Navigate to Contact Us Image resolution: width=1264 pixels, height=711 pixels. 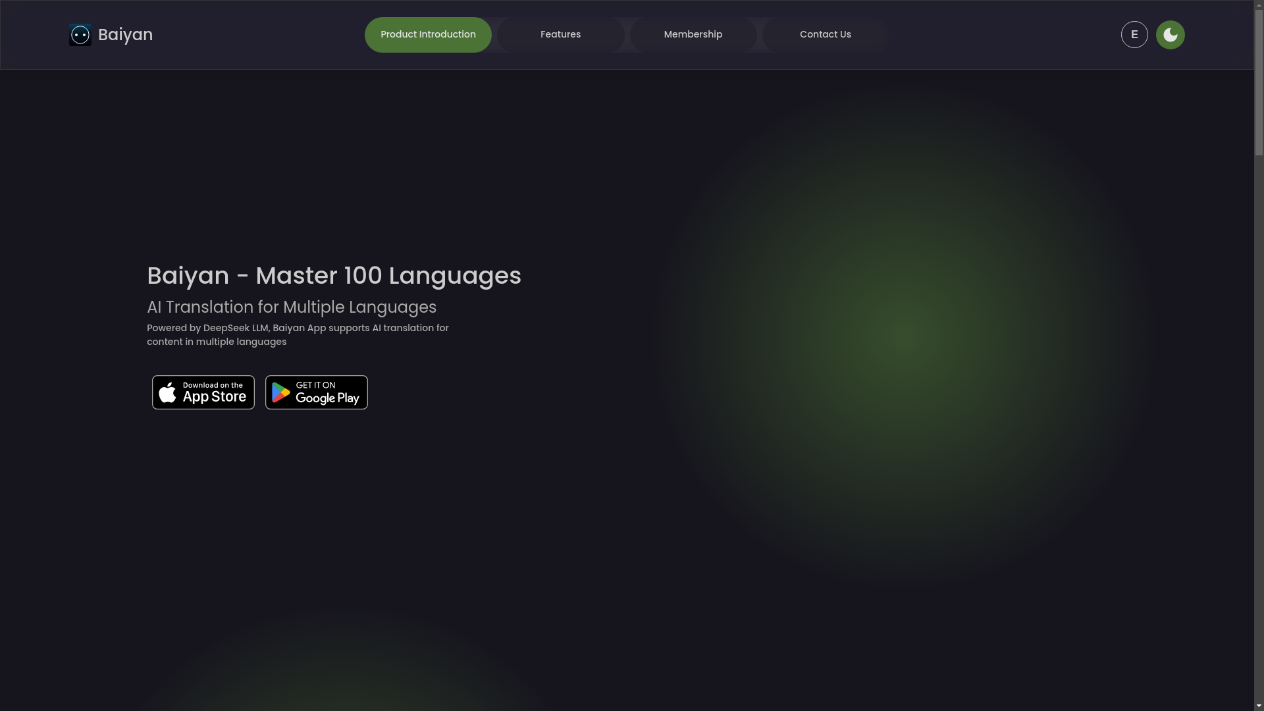click(825, 35)
